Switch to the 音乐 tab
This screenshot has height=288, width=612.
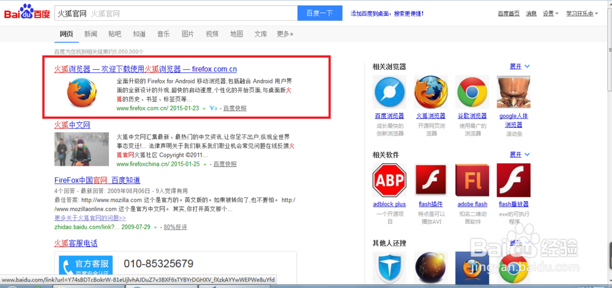point(163,34)
